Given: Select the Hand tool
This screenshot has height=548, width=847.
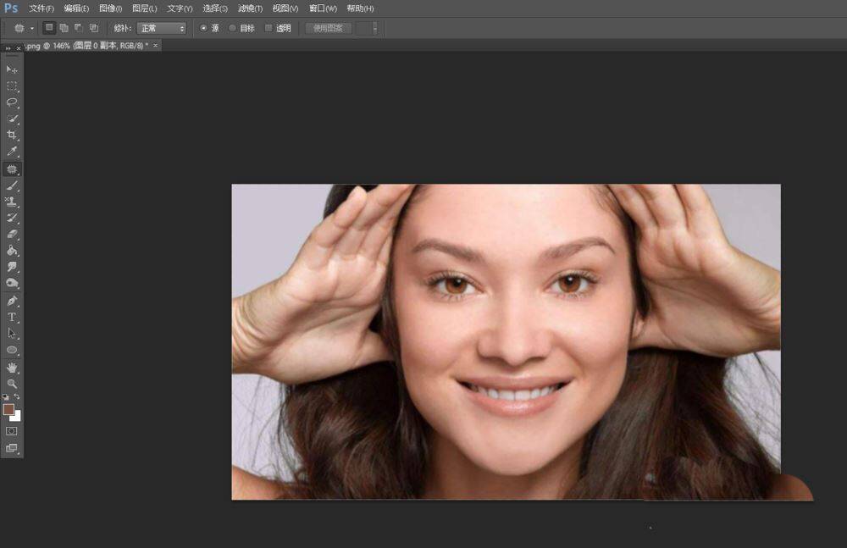Looking at the screenshot, I should point(12,368).
